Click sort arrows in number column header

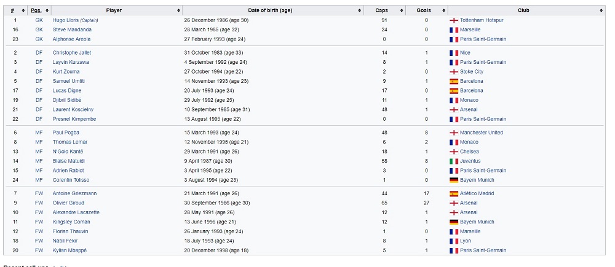point(23,10)
